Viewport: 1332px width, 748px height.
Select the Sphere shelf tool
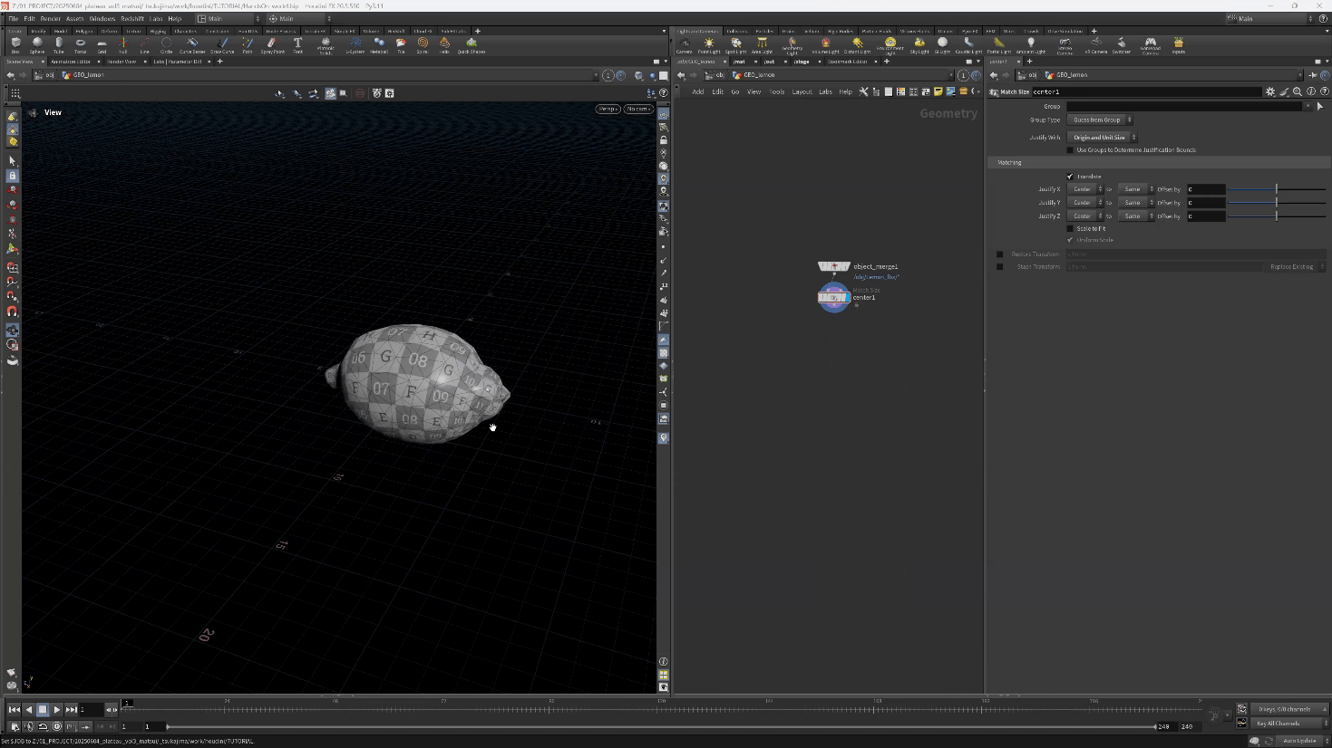point(37,43)
